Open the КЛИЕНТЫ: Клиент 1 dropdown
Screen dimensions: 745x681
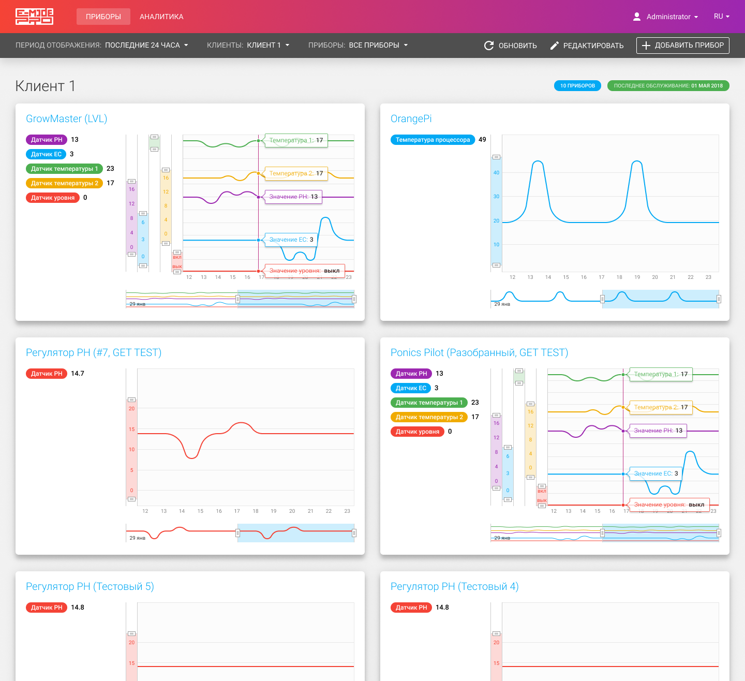248,46
